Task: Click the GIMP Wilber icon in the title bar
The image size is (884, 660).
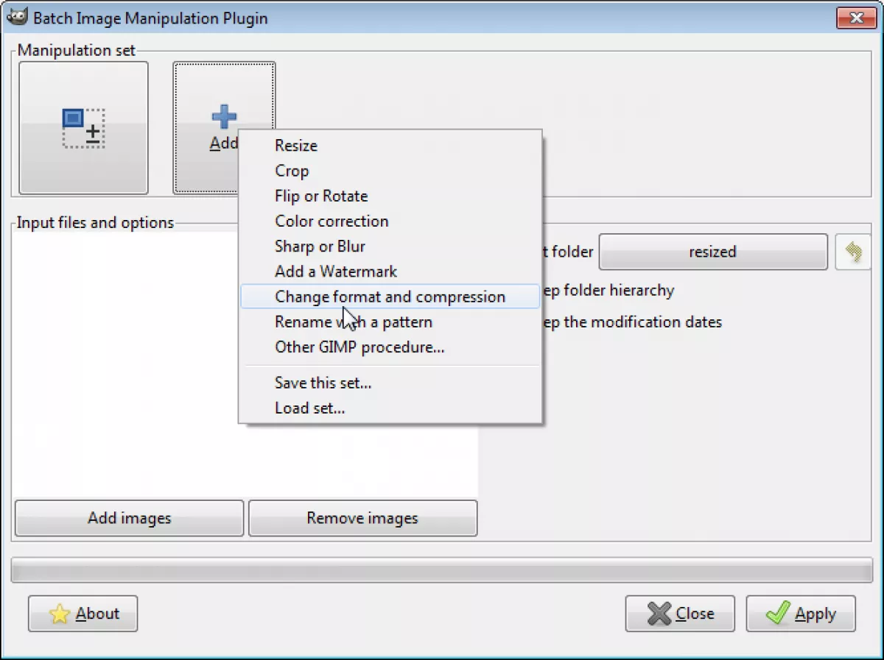Action: click(x=16, y=17)
